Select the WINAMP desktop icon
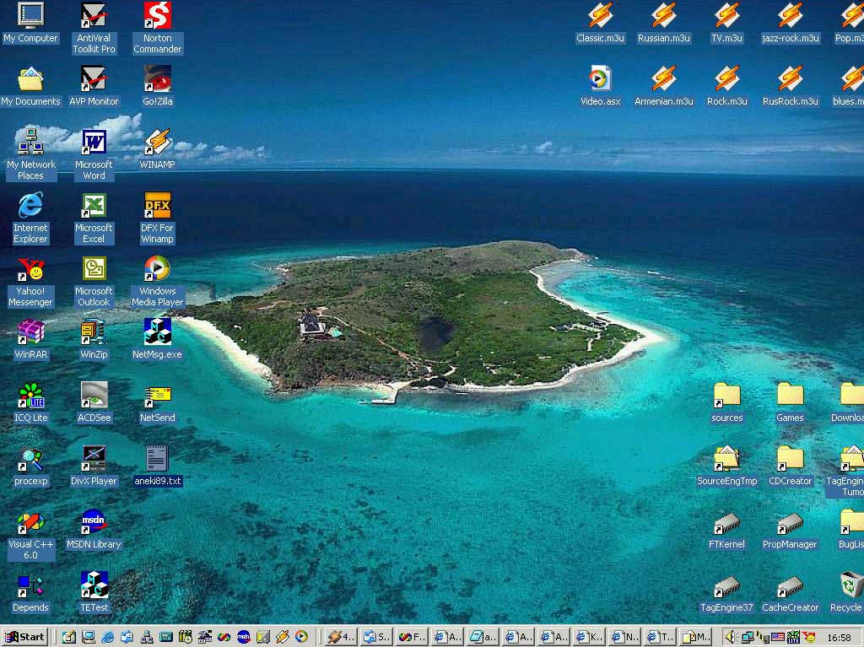Screen dimensions: 864x647 tap(157, 143)
